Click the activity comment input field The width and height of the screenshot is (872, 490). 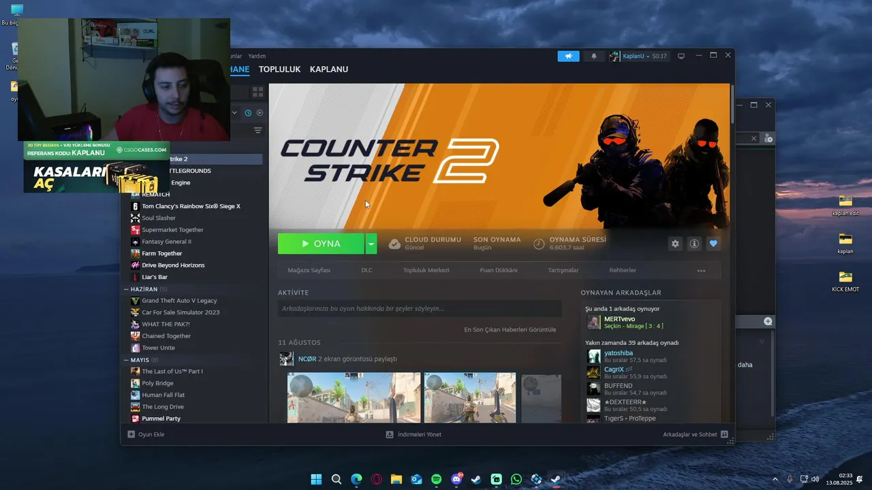click(x=420, y=308)
